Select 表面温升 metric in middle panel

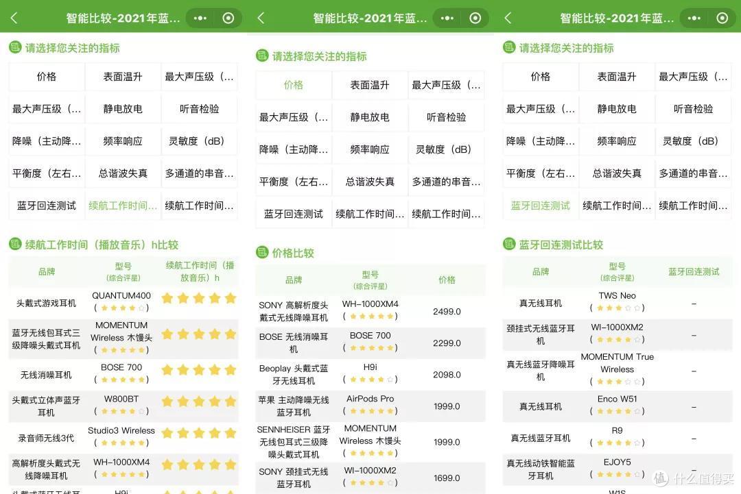point(370,85)
